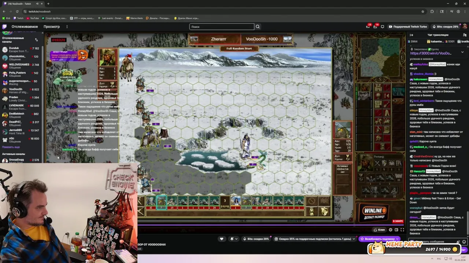Open the Bits icon in chat input
This screenshot has width=469, height=263.
point(458,242)
